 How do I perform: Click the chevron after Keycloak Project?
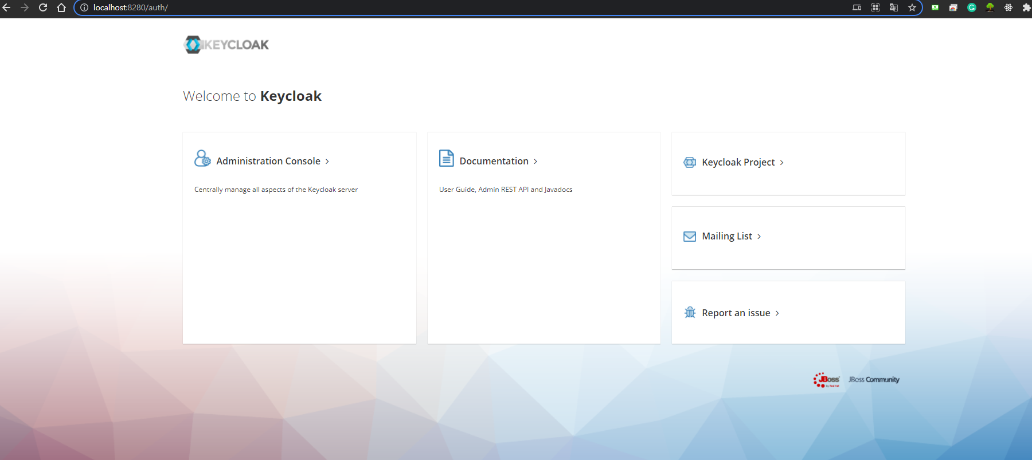(x=781, y=163)
